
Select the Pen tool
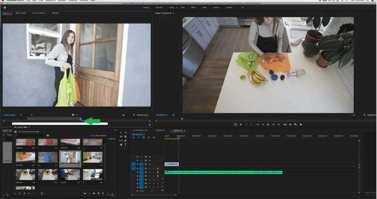(125, 141)
